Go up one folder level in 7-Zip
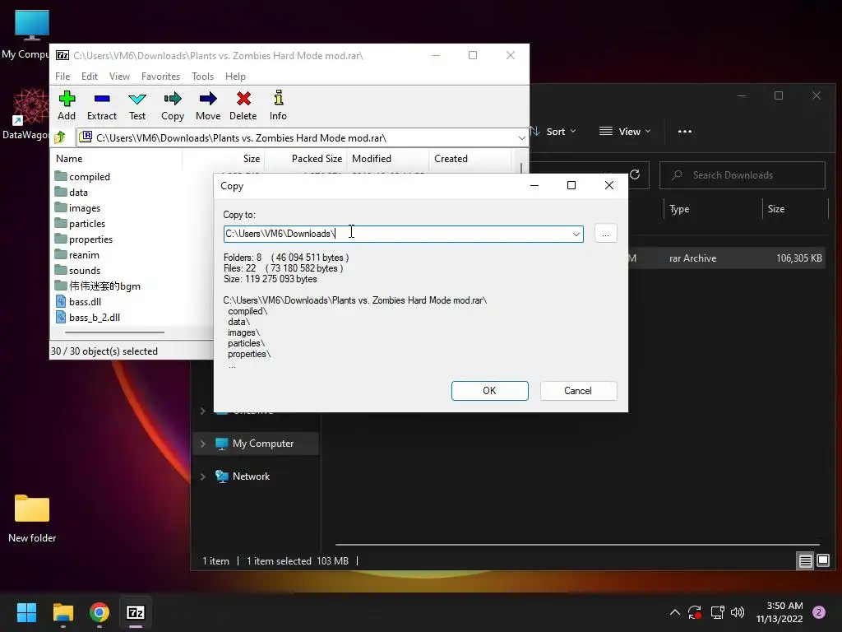Viewport: 842px width, 632px height. (60, 137)
